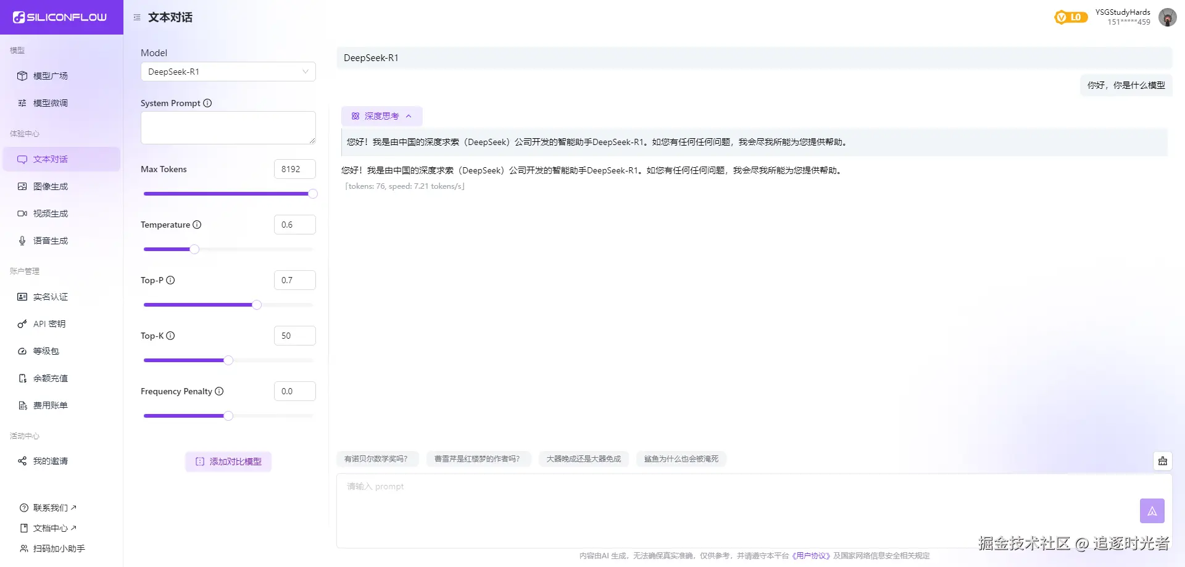
Task: Open 联系我们 external link
Action: pos(48,508)
